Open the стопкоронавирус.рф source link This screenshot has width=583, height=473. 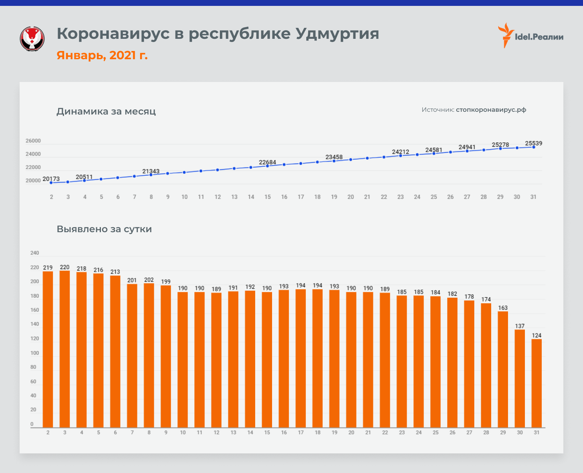(x=491, y=110)
